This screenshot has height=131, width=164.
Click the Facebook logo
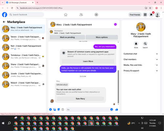pos(5,15)
